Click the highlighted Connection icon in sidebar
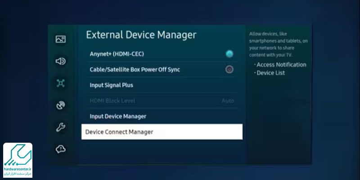 pos(61,83)
